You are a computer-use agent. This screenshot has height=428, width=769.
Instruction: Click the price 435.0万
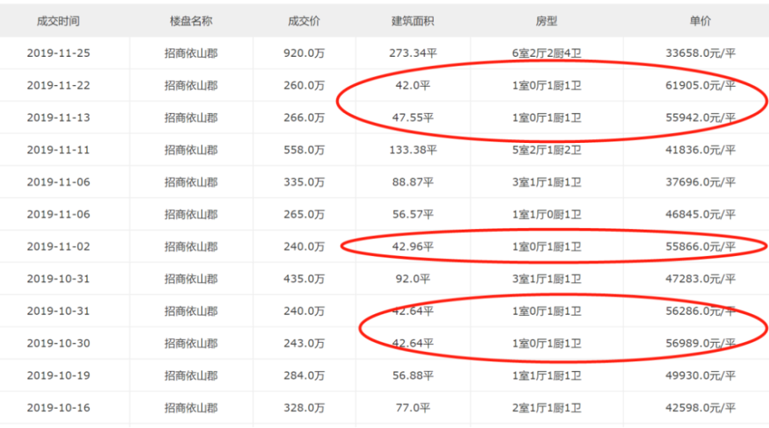click(x=304, y=279)
